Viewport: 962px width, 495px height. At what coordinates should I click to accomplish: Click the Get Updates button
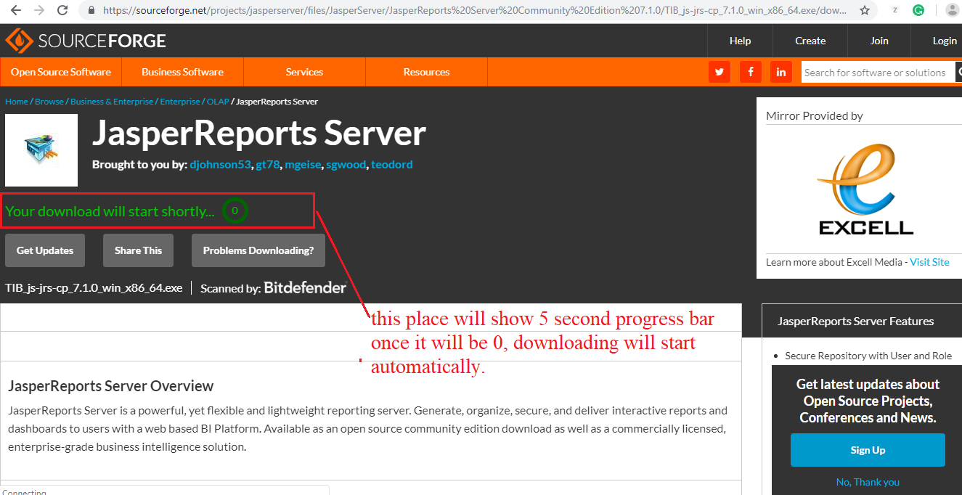(45, 250)
